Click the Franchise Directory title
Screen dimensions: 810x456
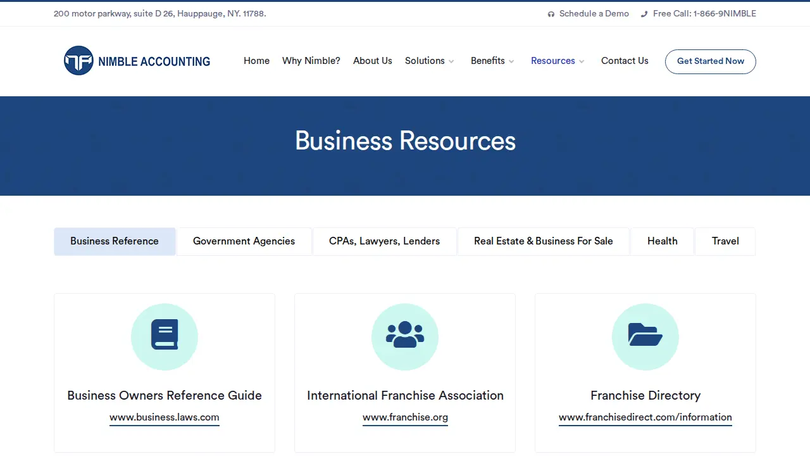tap(645, 395)
